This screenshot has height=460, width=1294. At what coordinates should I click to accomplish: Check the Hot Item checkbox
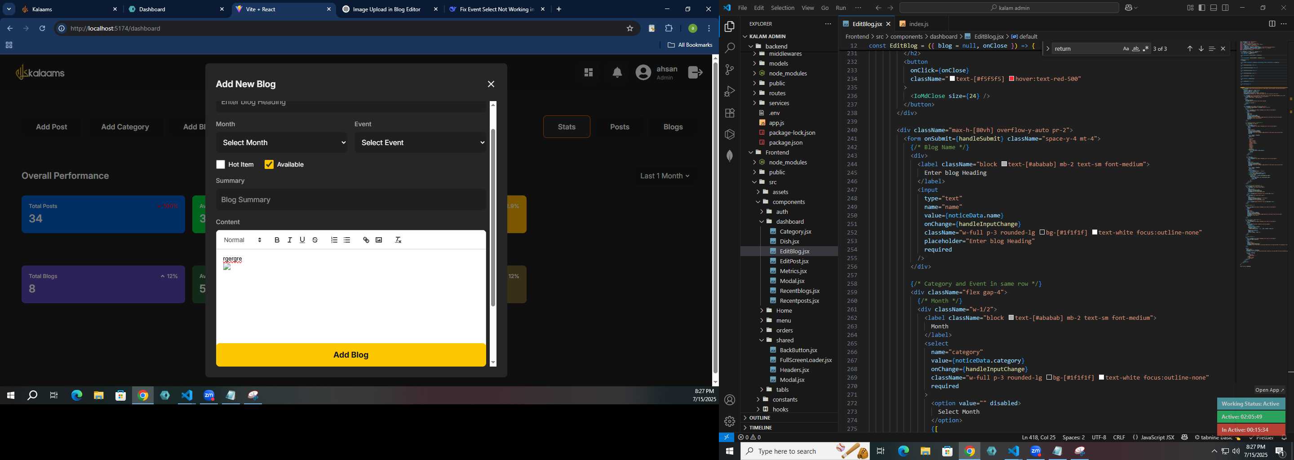pos(221,165)
